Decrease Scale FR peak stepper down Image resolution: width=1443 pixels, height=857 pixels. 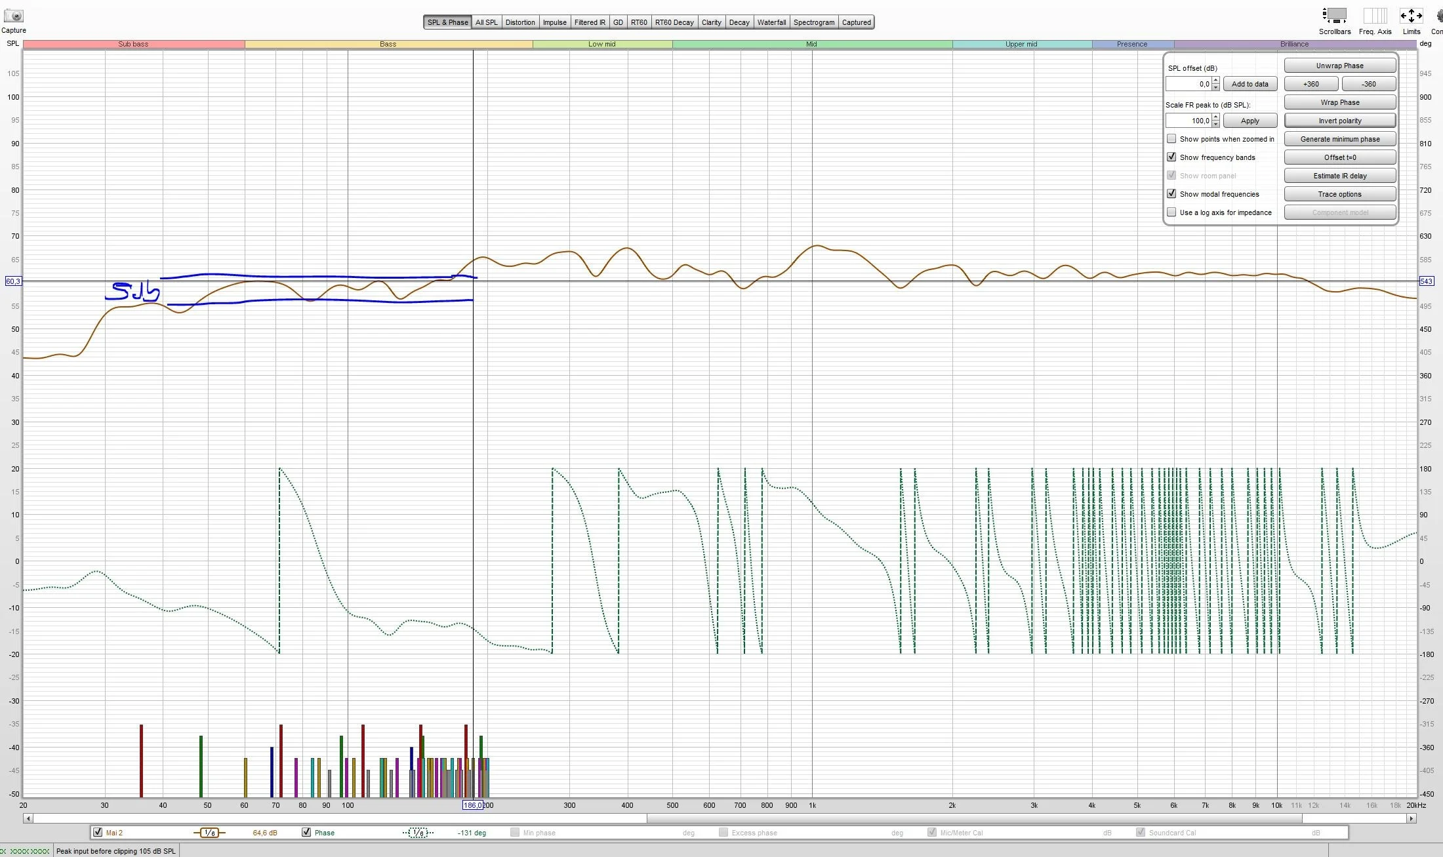tap(1215, 124)
